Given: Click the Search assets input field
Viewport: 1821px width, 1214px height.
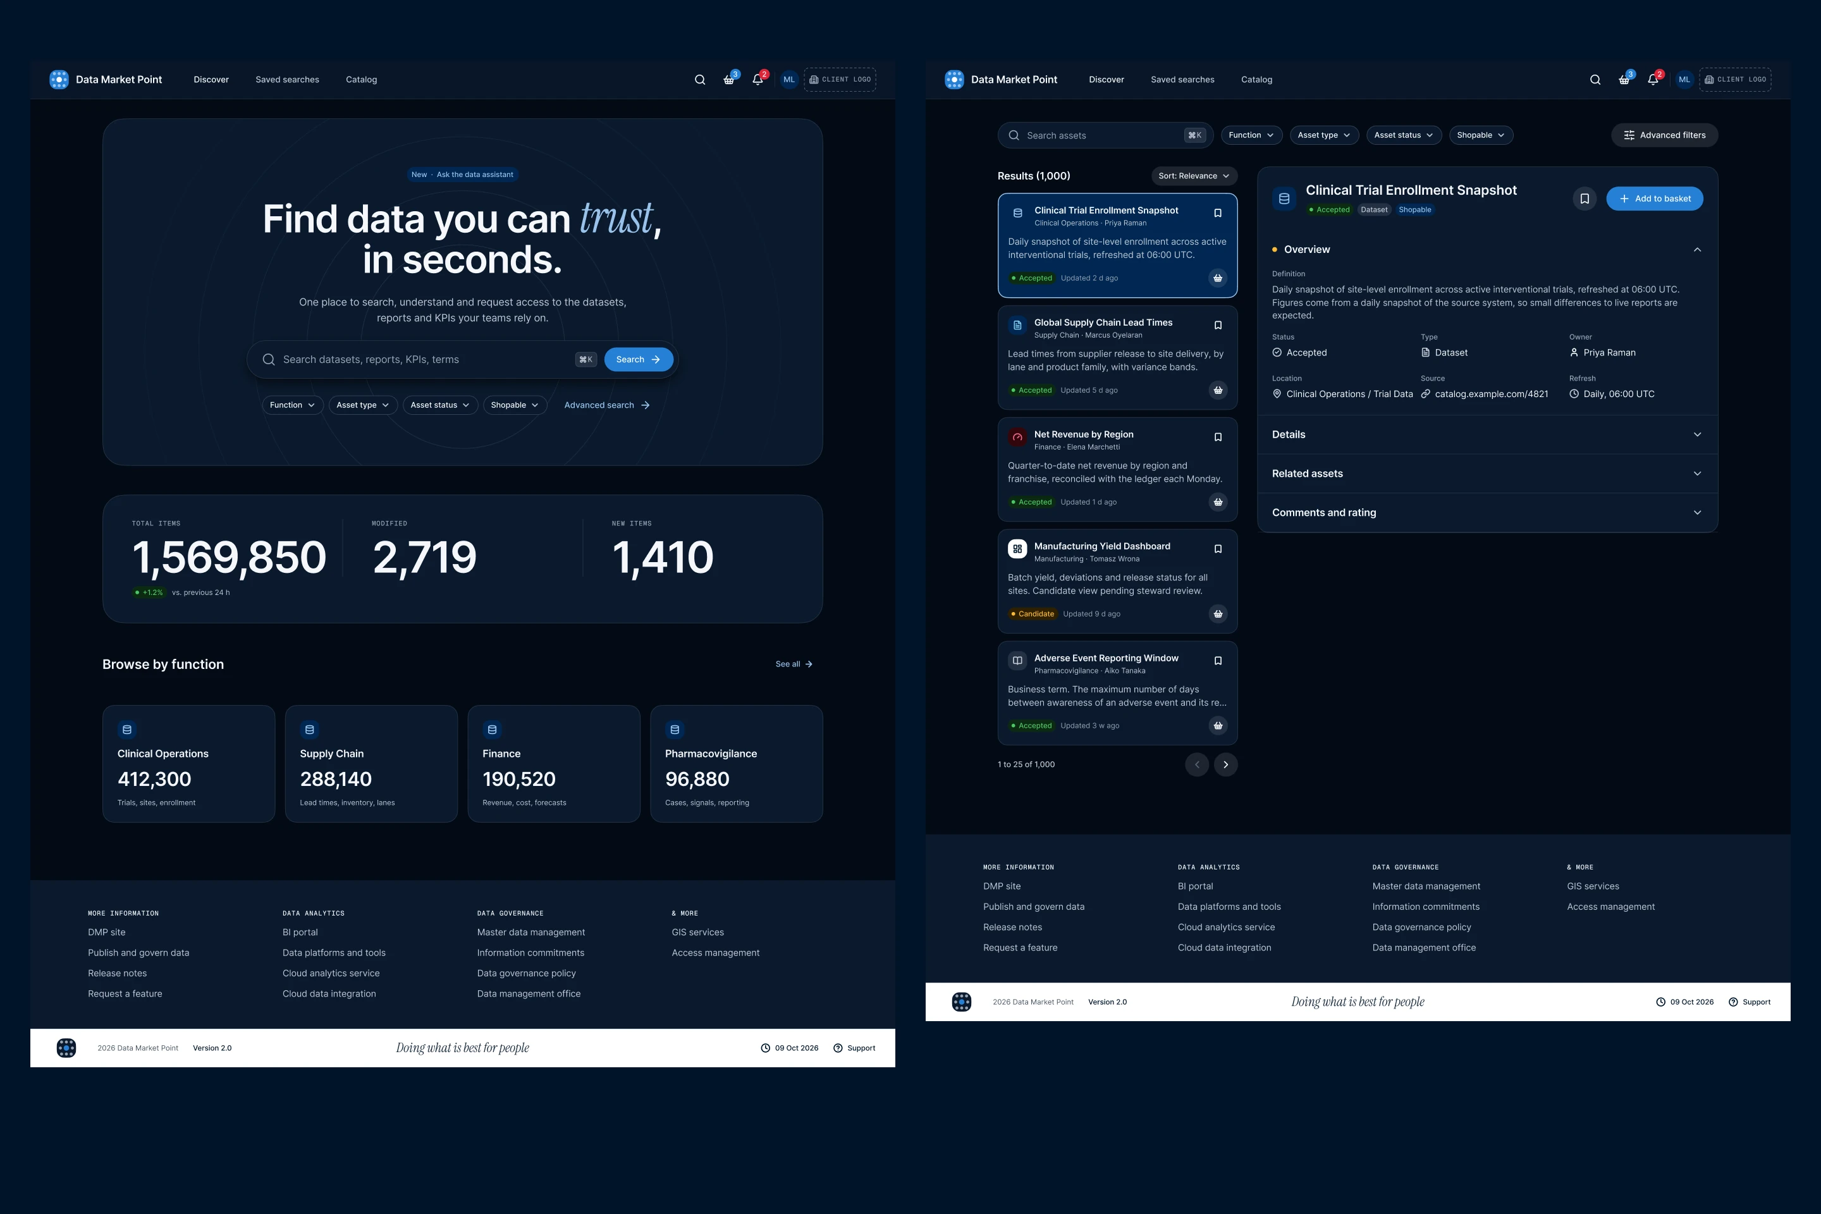Looking at the screenshot, I should click(x=1105, y=135).
